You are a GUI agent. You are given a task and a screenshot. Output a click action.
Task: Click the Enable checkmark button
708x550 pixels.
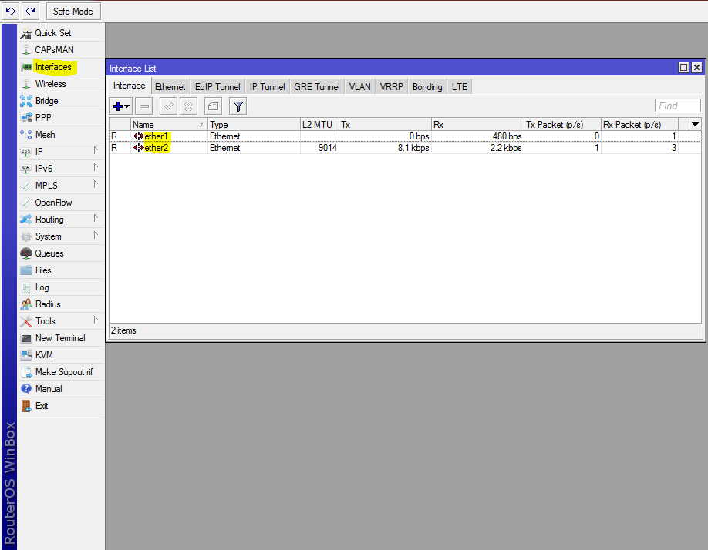coord(168,106)
